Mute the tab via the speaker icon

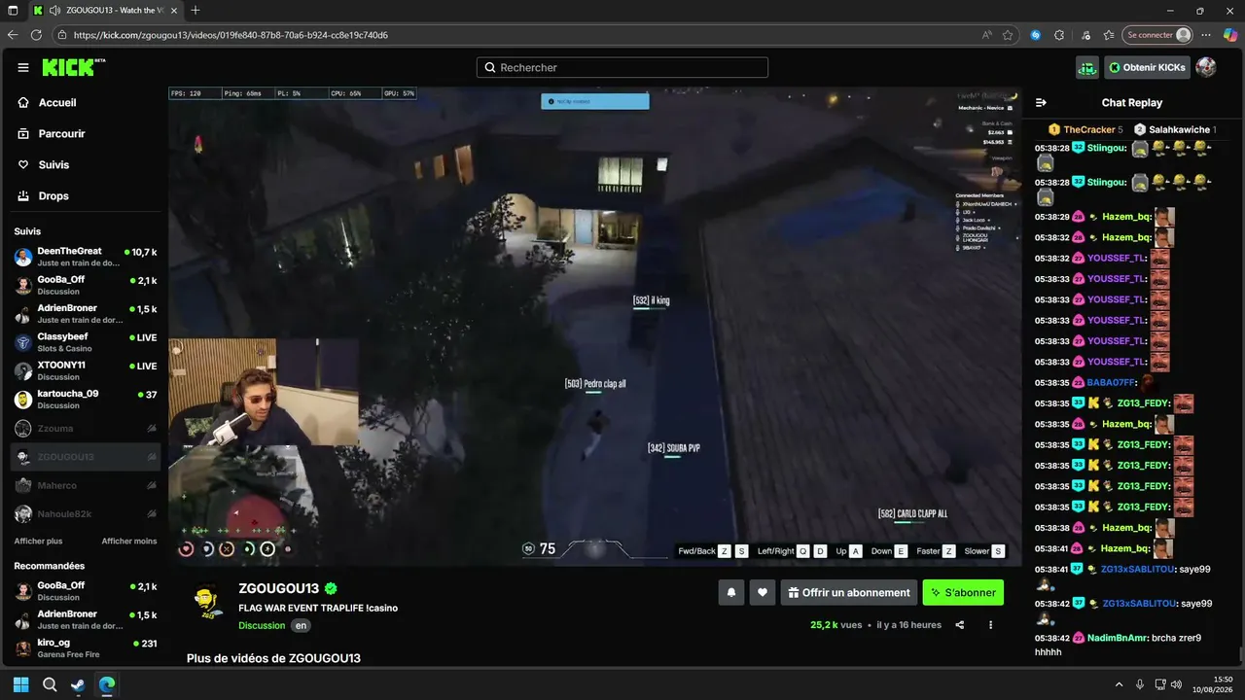(x=54, y=10)
